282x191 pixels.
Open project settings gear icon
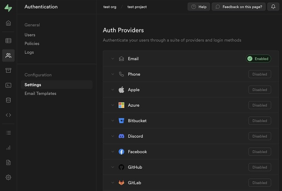pos(8,177)
